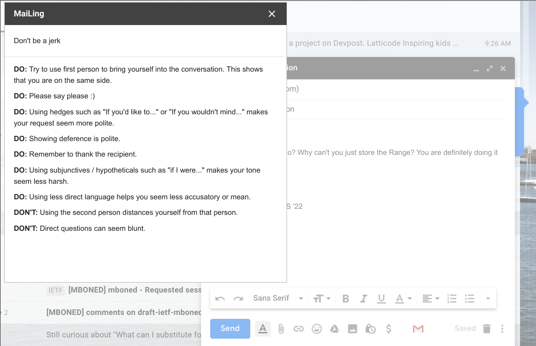Open the '[MBONED] mboned - Requested' email

[x=135, y=290]
